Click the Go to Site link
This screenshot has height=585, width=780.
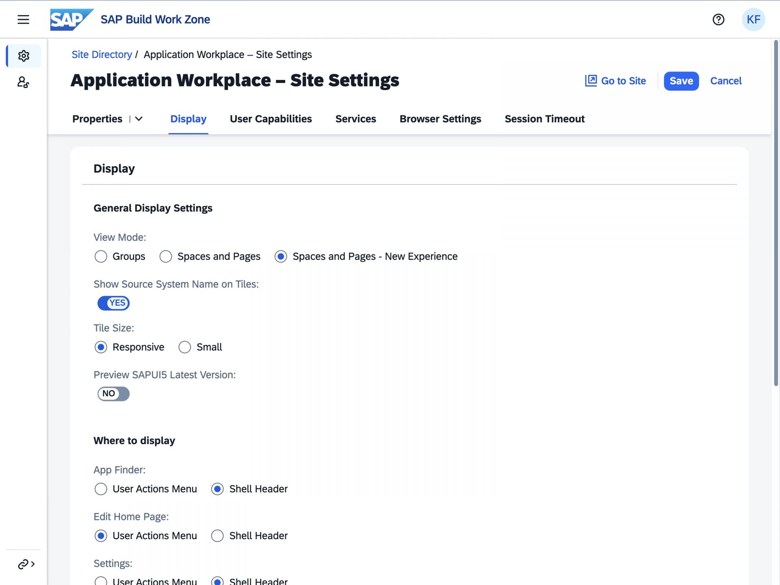615,81
